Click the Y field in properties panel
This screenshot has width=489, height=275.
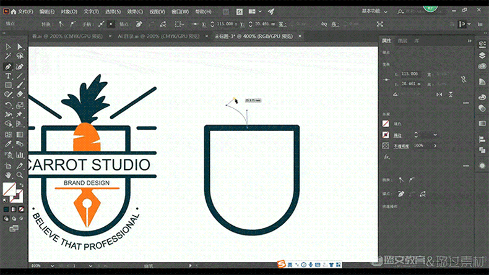pyautogui.click(x=411, y=84)
